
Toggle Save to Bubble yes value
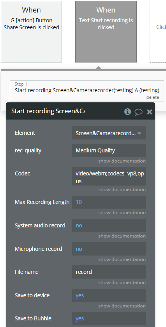coord(109,318)
